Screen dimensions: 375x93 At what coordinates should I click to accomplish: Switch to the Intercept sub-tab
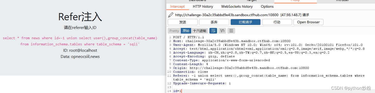coord(177,6)
